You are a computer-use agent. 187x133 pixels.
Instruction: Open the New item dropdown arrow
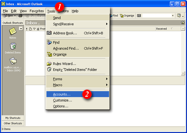click(x=15, y=16)
